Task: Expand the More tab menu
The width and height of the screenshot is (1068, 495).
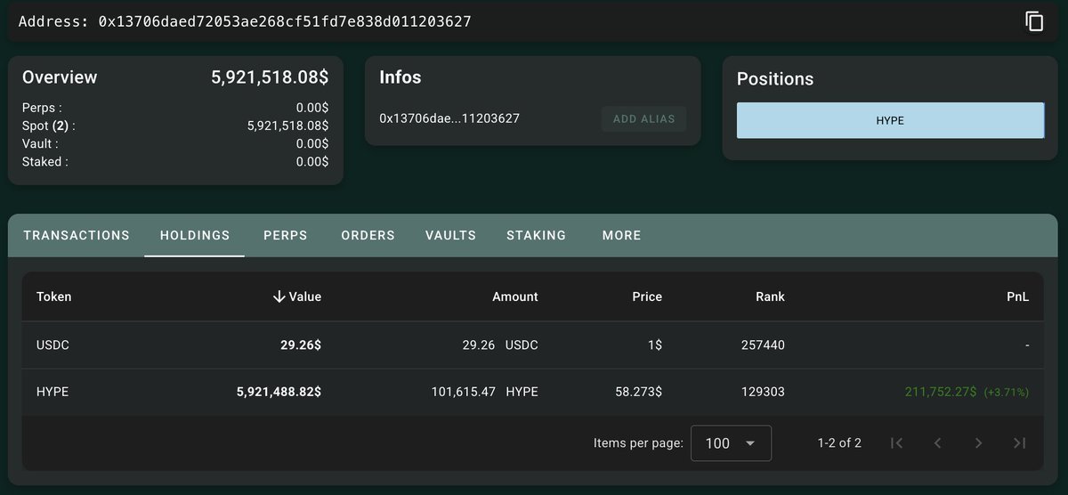Action: tap(621, 235)
